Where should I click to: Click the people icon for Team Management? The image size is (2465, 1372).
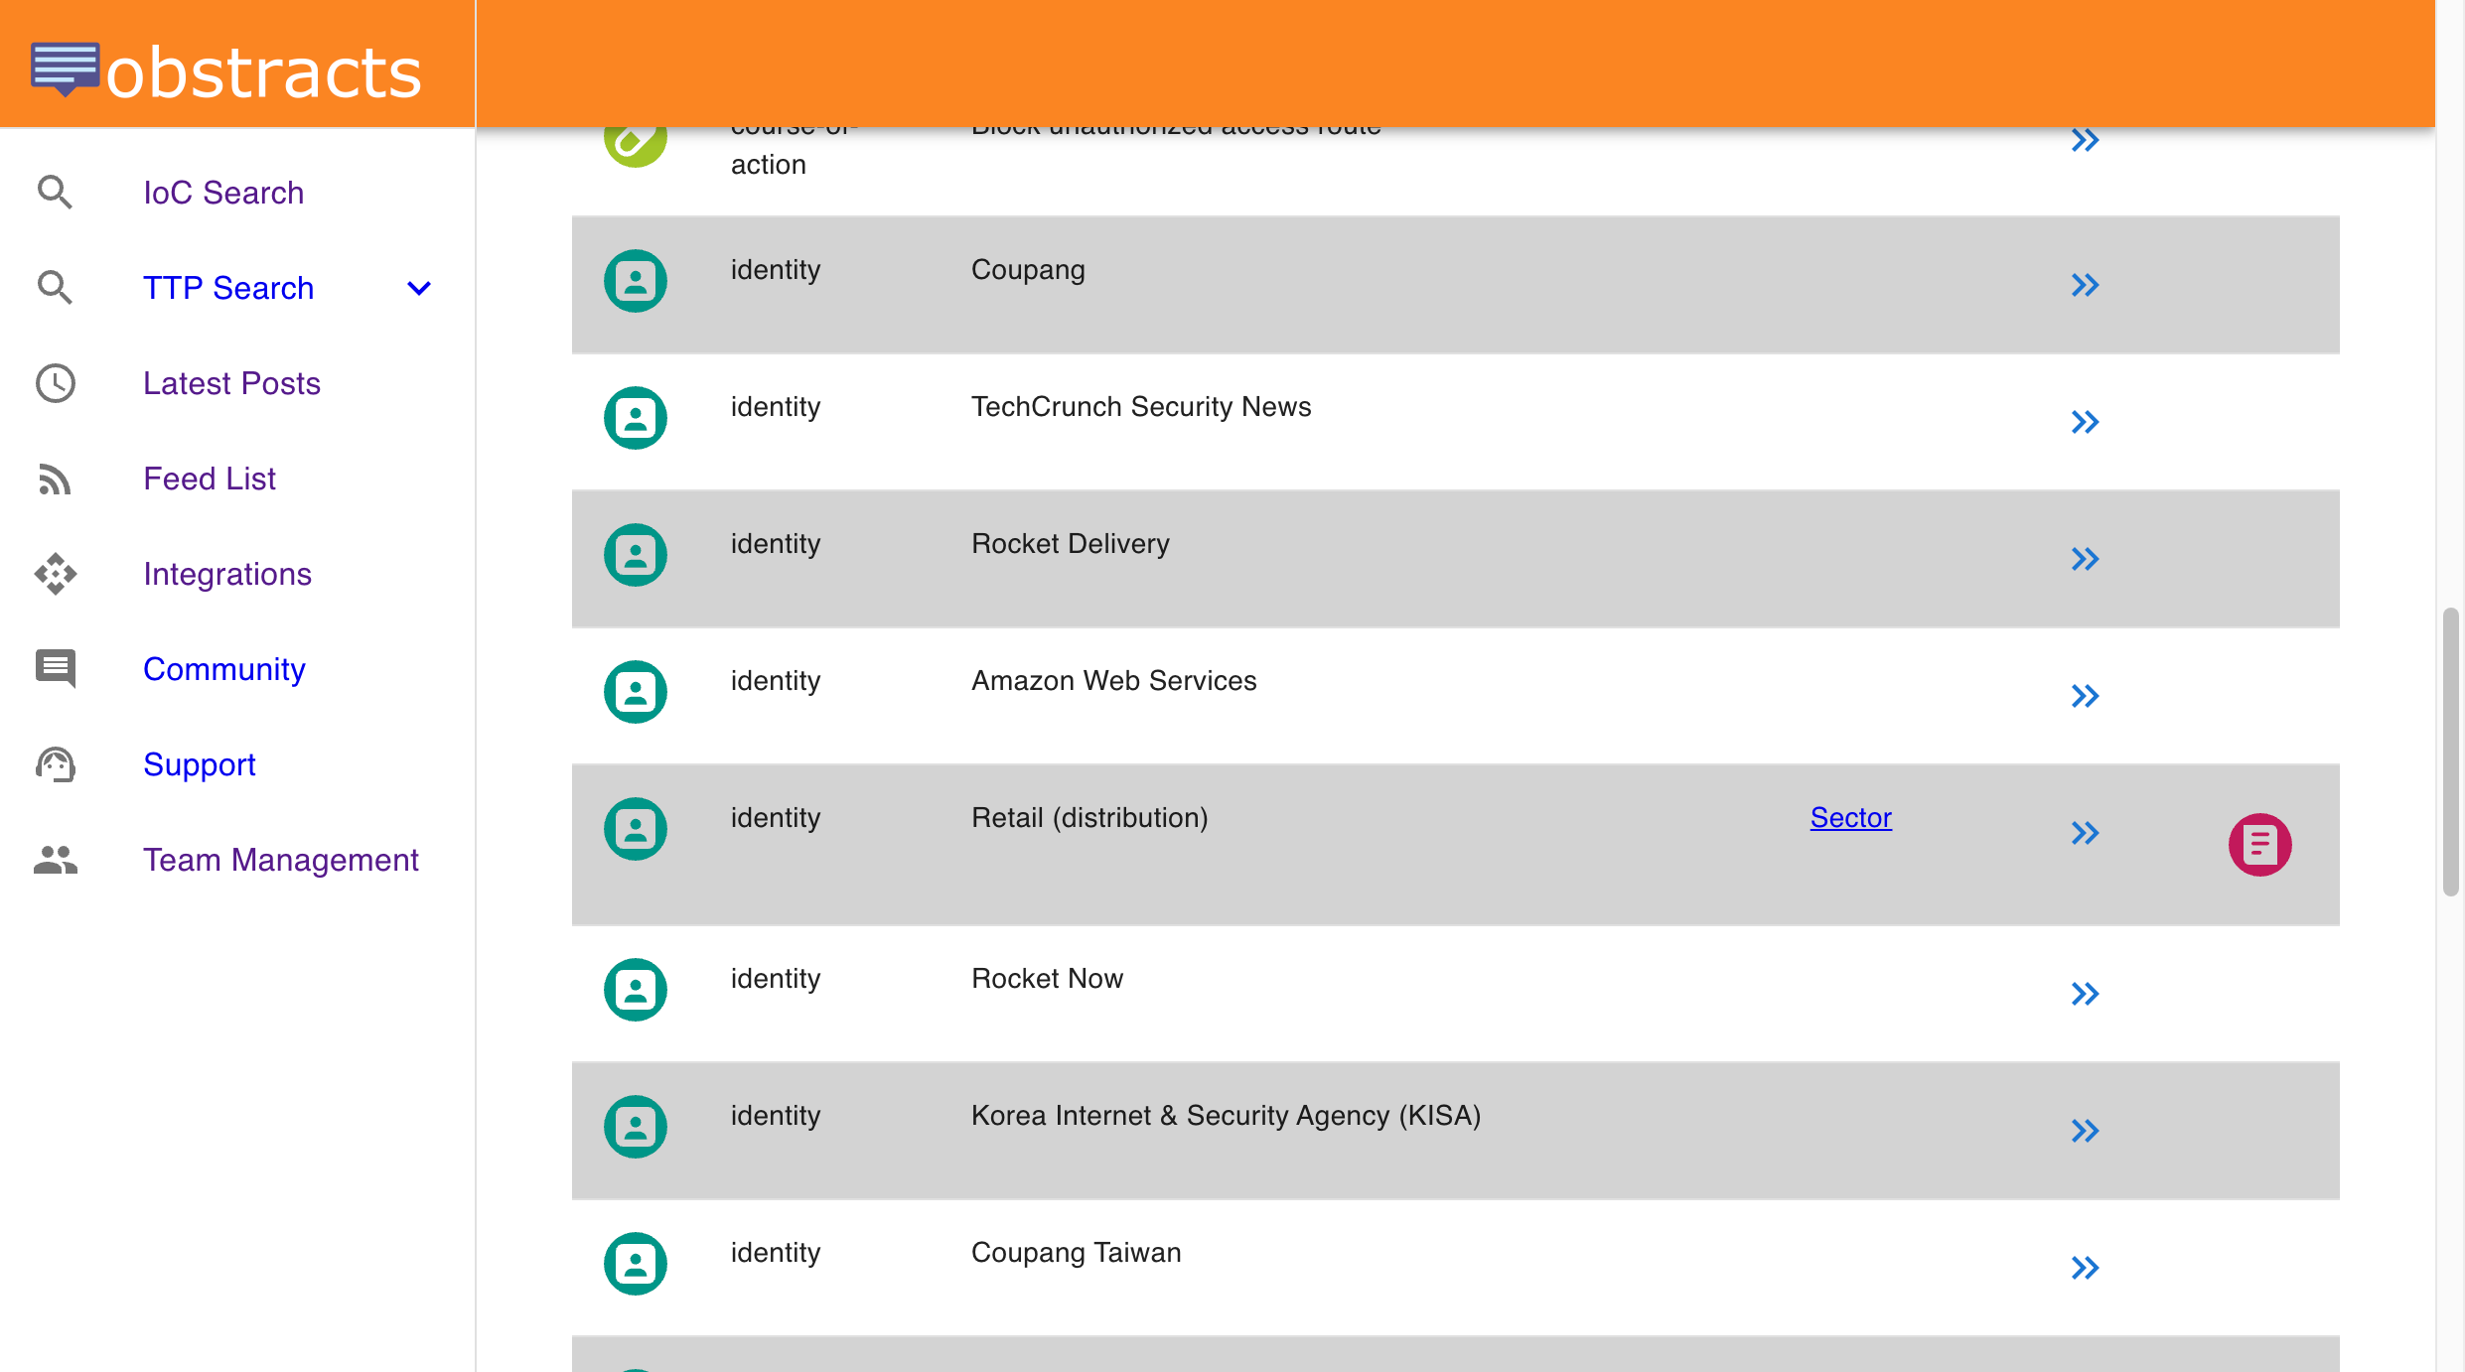[55, 860]
